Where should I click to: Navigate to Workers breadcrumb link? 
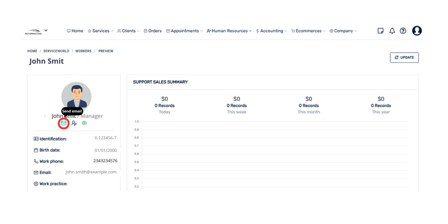tap(83, 51)
